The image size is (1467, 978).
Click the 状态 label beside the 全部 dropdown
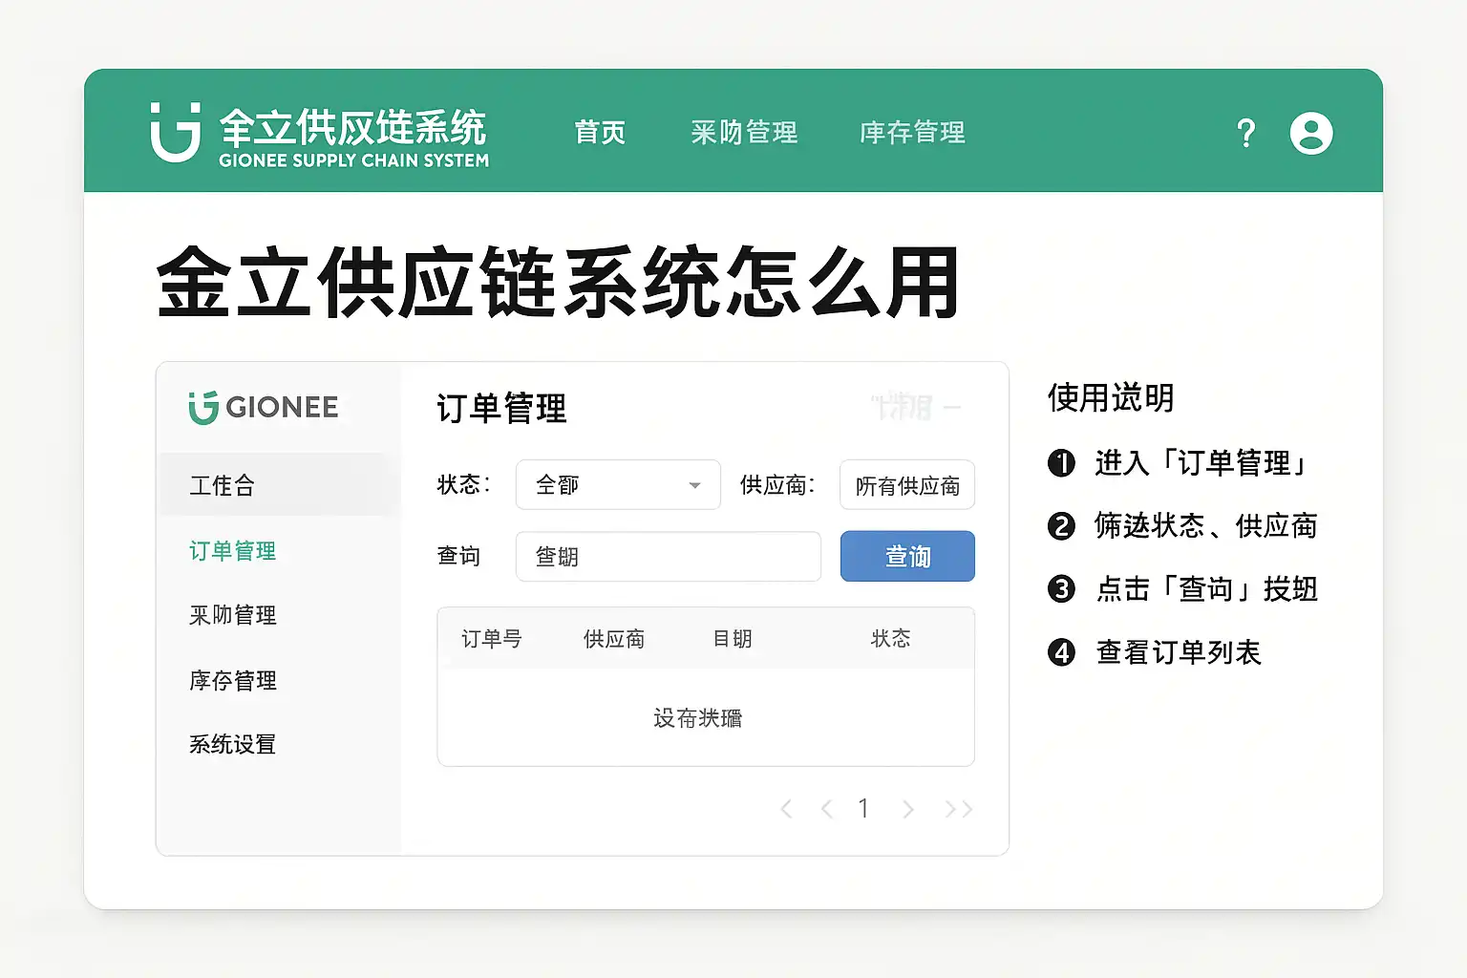coord(463,485)
